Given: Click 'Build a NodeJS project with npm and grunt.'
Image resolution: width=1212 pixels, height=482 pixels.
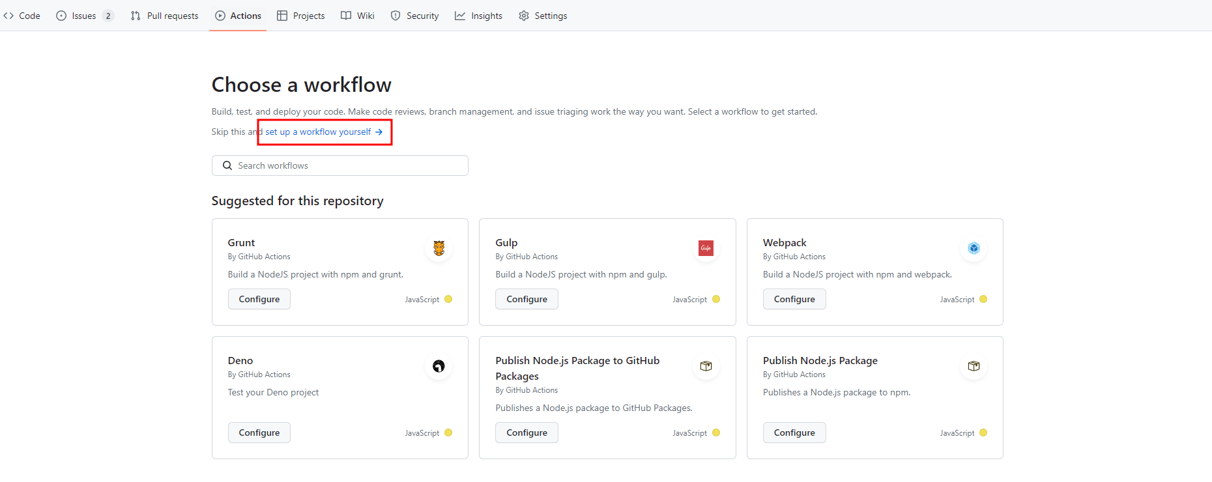Looking at the screenshot, I should click(315, 274).
